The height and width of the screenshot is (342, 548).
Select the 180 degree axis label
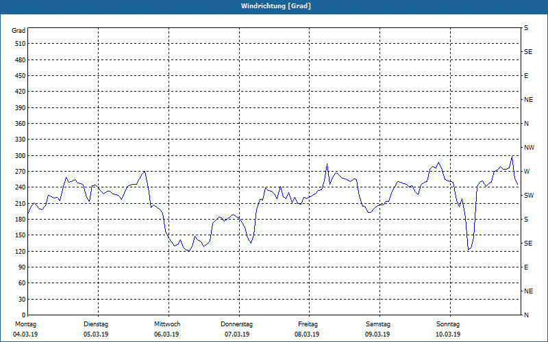coord(21,220)
